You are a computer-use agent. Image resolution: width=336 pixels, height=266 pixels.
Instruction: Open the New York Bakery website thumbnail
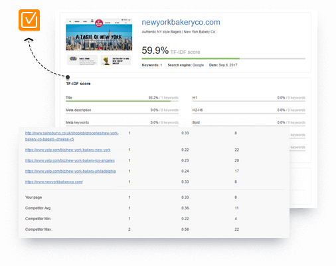(x=99, y=42)
